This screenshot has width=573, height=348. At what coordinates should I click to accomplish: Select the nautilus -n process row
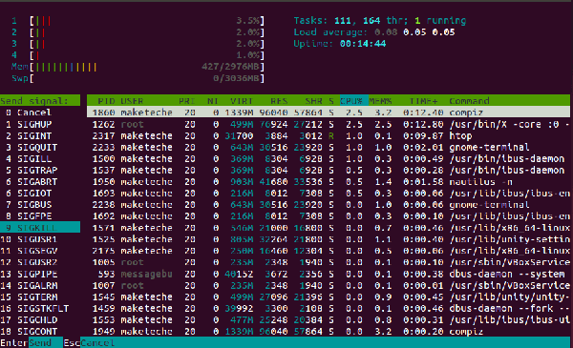pos(329,182)
